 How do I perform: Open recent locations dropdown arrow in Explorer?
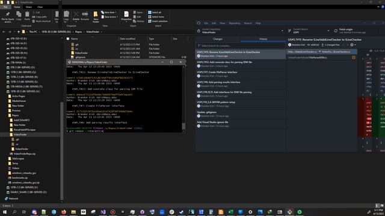pyautogui.click(x=14, y=32)
